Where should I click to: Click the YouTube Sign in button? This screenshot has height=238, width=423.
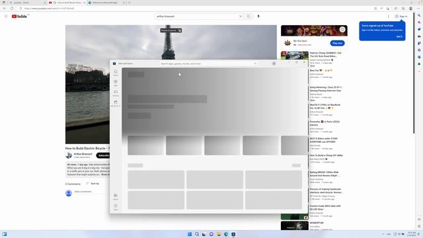[x=401, y=17]
